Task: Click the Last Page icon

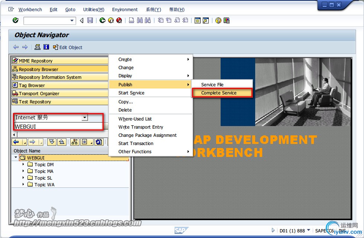Action: click(185, 20)
